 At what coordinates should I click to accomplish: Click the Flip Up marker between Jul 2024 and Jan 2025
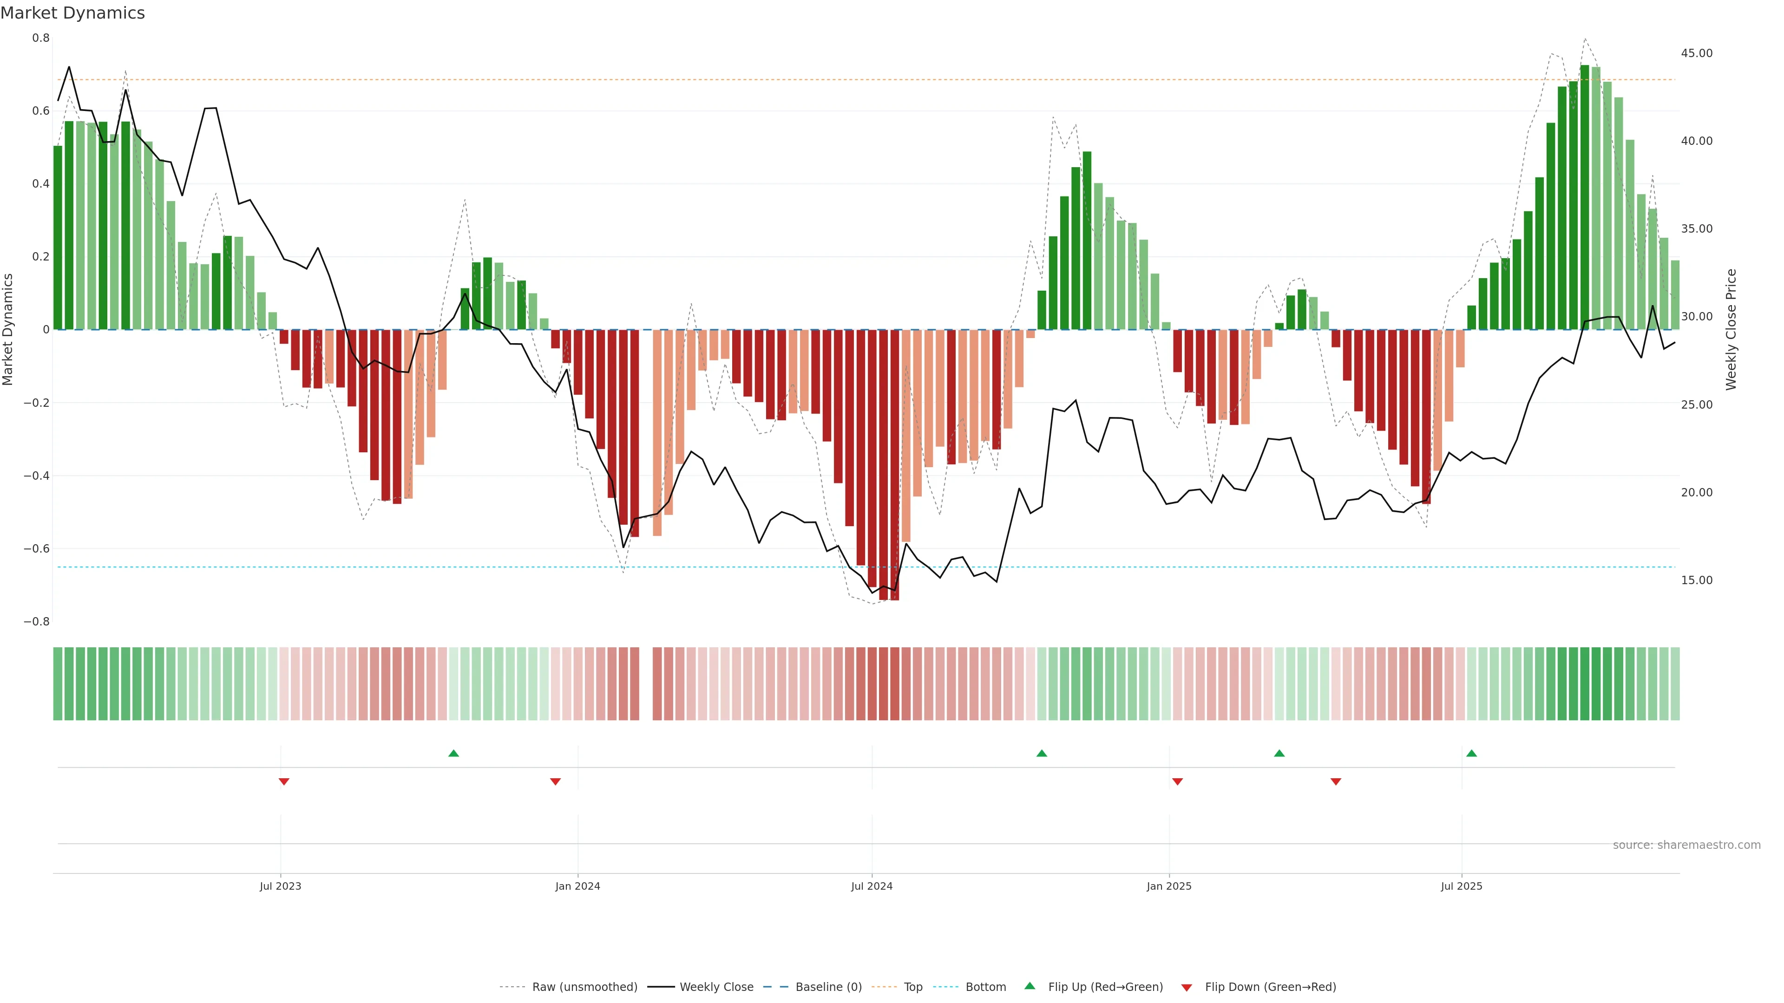pos(1042,753)
